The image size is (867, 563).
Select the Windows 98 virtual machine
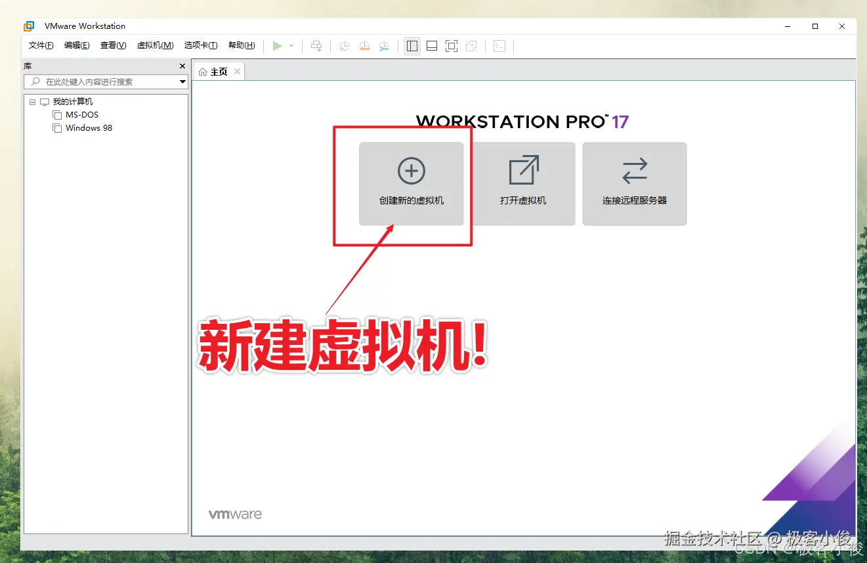click(x=89, y=128)
